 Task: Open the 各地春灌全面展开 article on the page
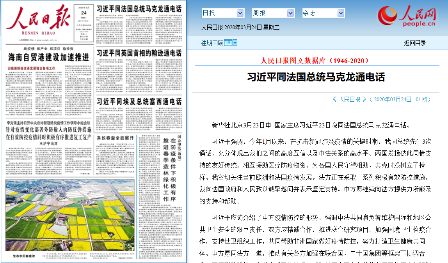115,138
